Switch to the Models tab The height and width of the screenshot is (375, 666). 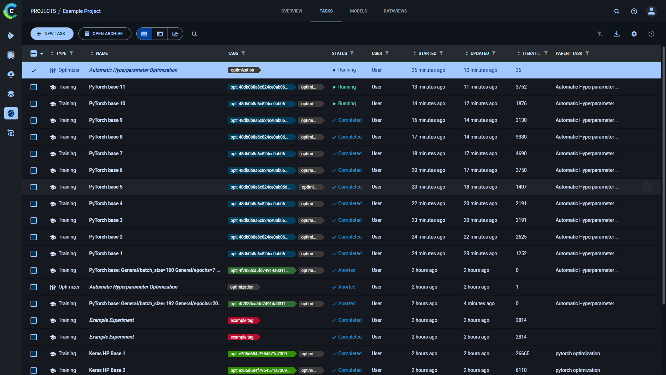(358, 11)
